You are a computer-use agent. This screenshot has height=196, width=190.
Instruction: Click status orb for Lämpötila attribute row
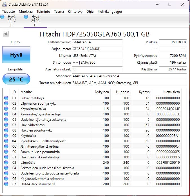coord(6,163)
